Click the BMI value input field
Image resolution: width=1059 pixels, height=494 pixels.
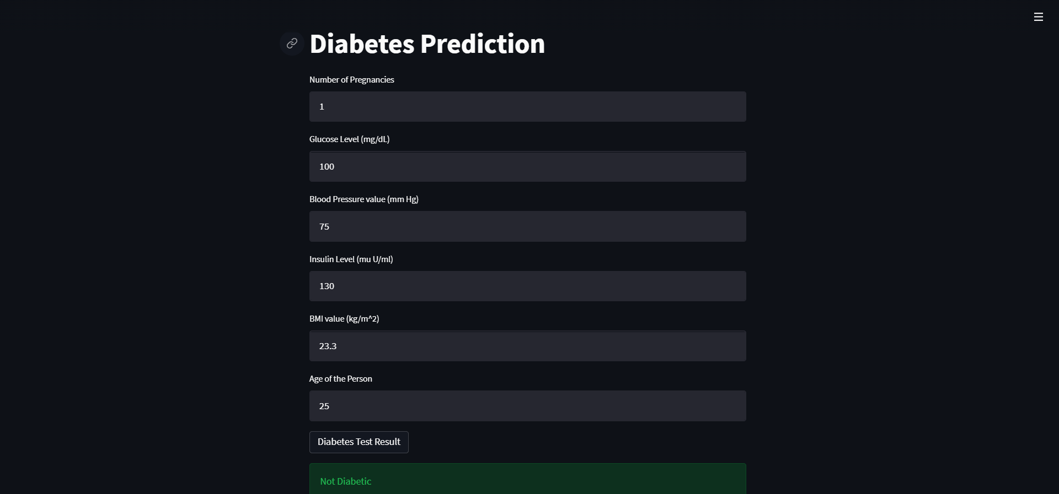pos(527,346)
